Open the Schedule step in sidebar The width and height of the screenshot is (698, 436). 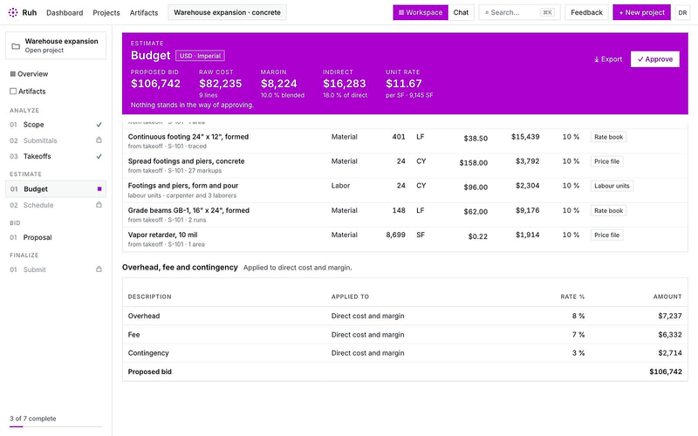click(56, 205)
